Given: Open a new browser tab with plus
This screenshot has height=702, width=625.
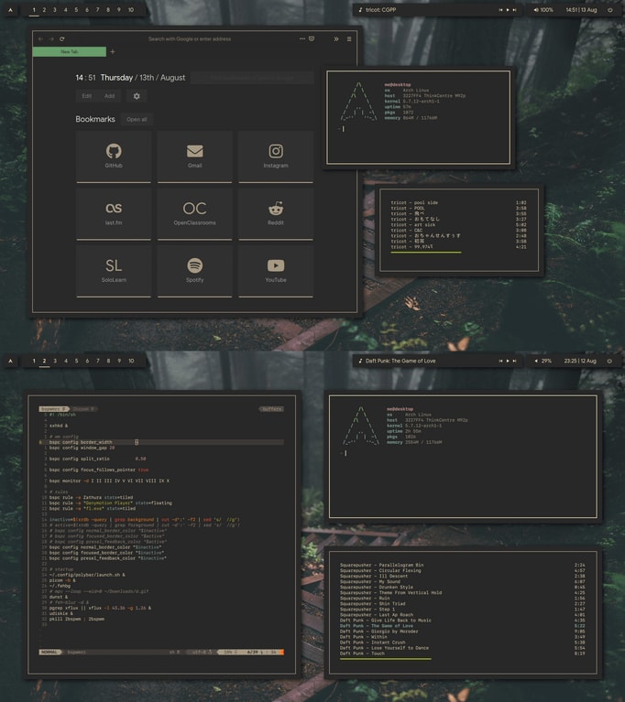Looking at the screenshot, I should coord(113,52).
